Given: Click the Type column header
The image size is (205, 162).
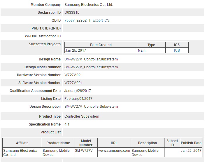Looking at the screenshot, I should tap(151, 45).
